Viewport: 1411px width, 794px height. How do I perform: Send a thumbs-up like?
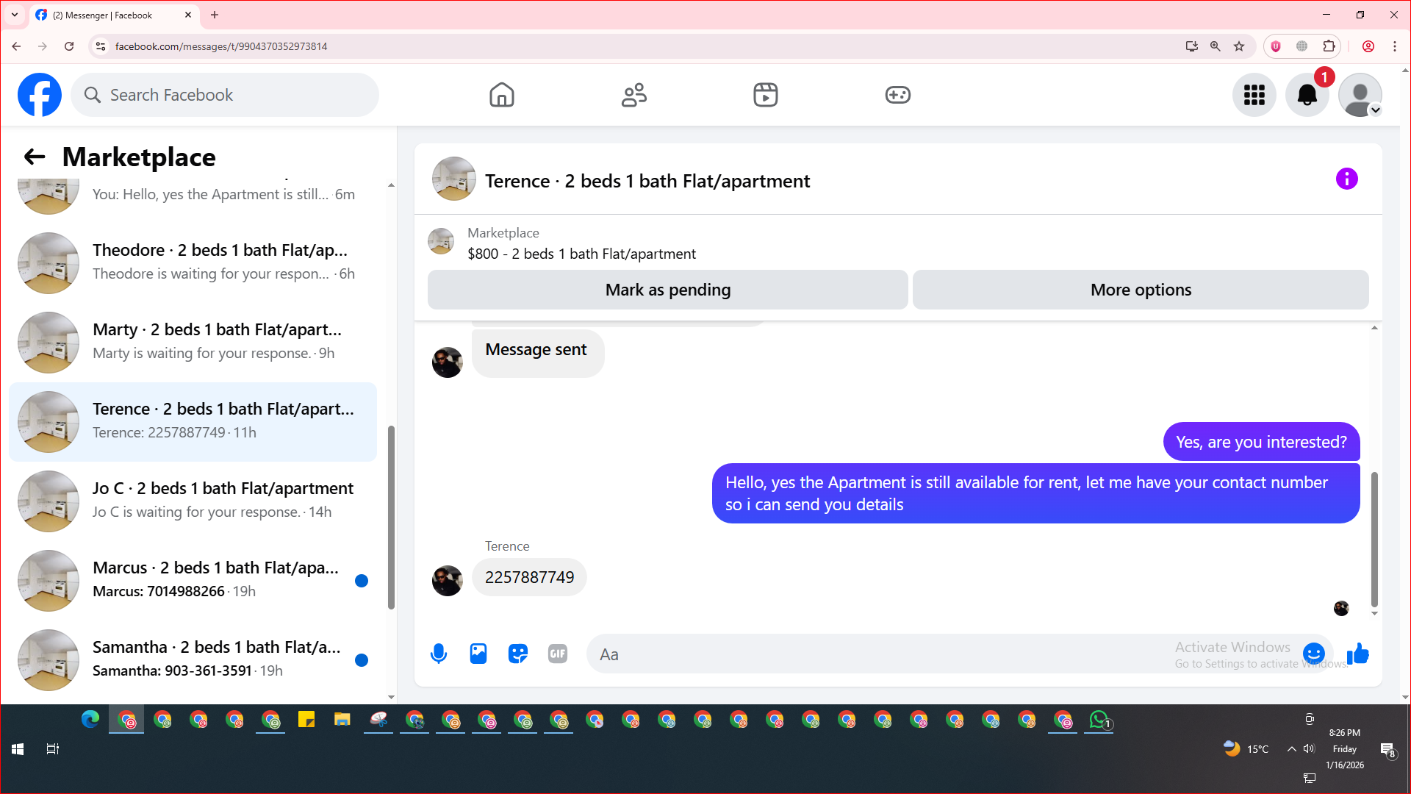coord(1357,654)
